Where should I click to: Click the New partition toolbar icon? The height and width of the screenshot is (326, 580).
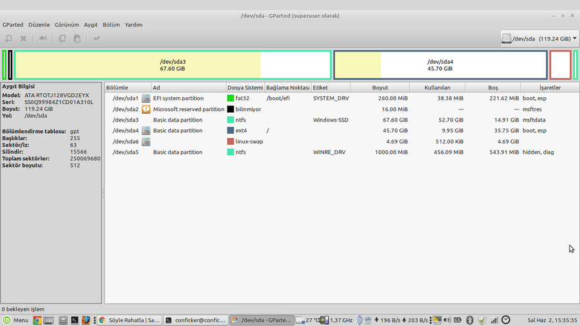[8, 39]
